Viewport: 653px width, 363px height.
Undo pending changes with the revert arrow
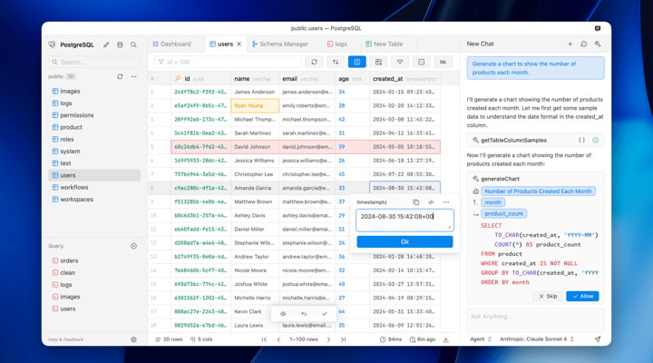pyautogui.click(x=304, y=314)
